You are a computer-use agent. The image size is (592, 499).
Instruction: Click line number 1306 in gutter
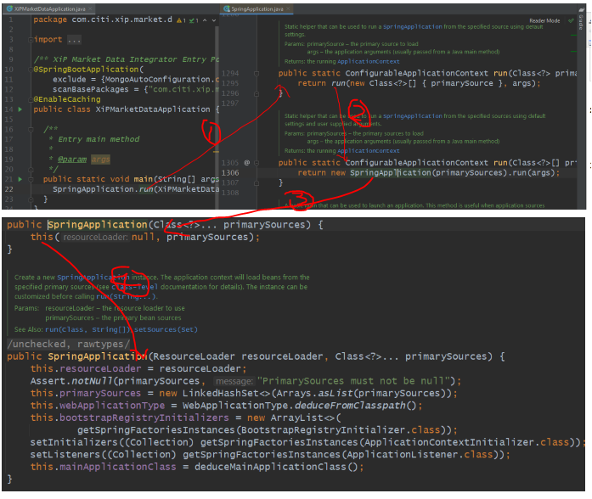pos(230,173)
